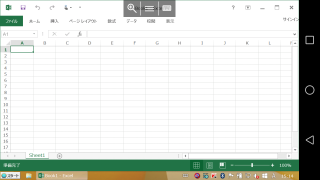Tap Android back triangle button
Viewport: 320px width, 180px height.
309,140
